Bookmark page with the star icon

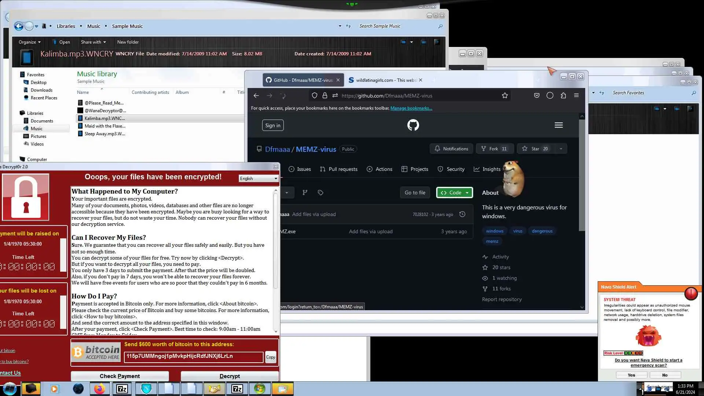pyautogui.click(x=505, y=96)
